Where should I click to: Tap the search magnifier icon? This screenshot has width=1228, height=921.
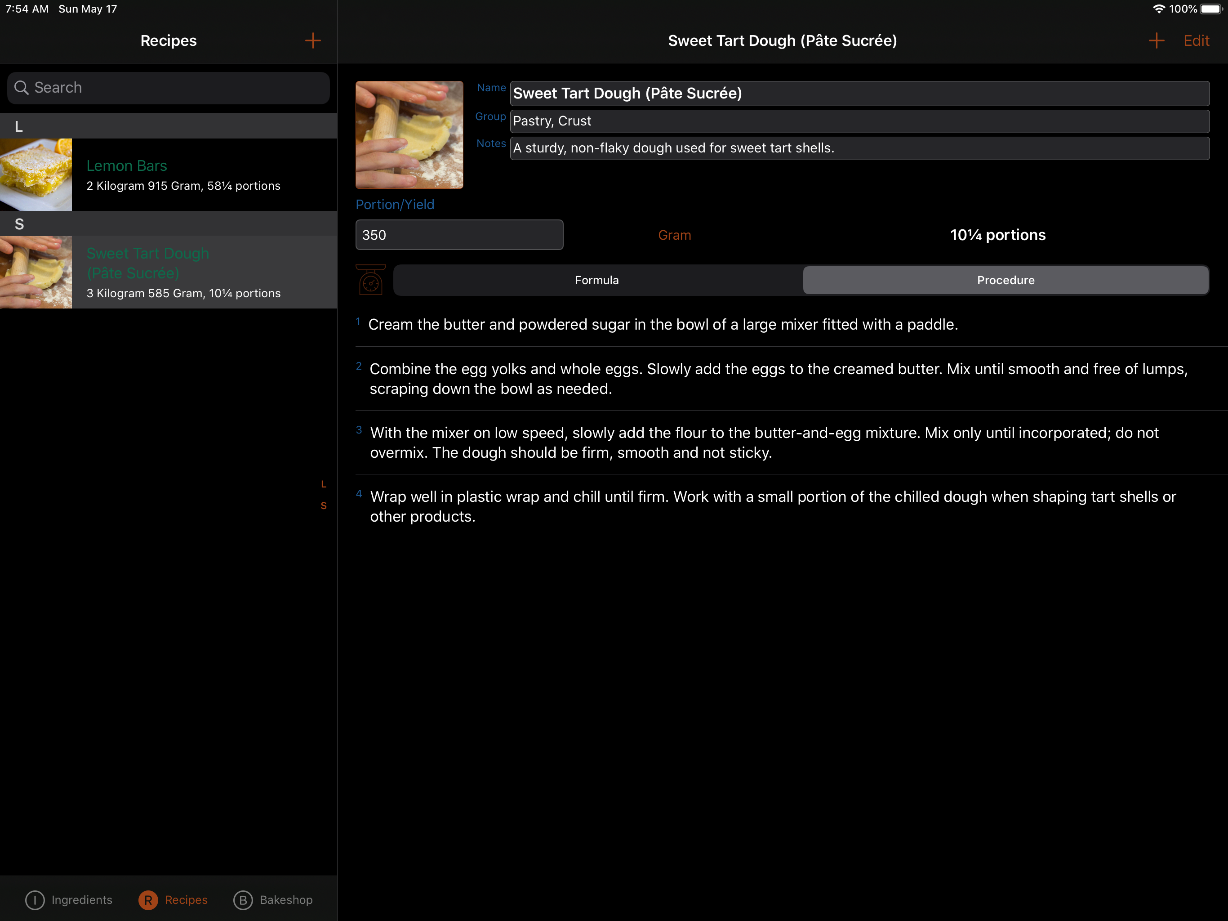click(x=21, y=88)
